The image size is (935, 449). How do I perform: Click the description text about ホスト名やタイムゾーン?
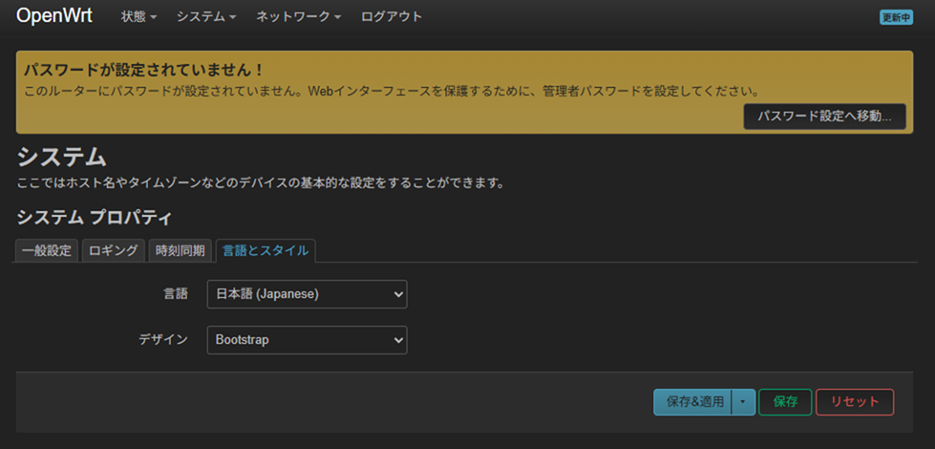(x=261, y=183)
